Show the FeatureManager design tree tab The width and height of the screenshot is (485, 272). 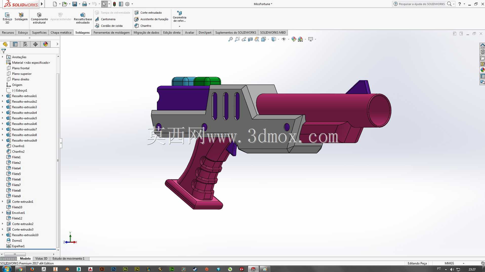[5, 44]
